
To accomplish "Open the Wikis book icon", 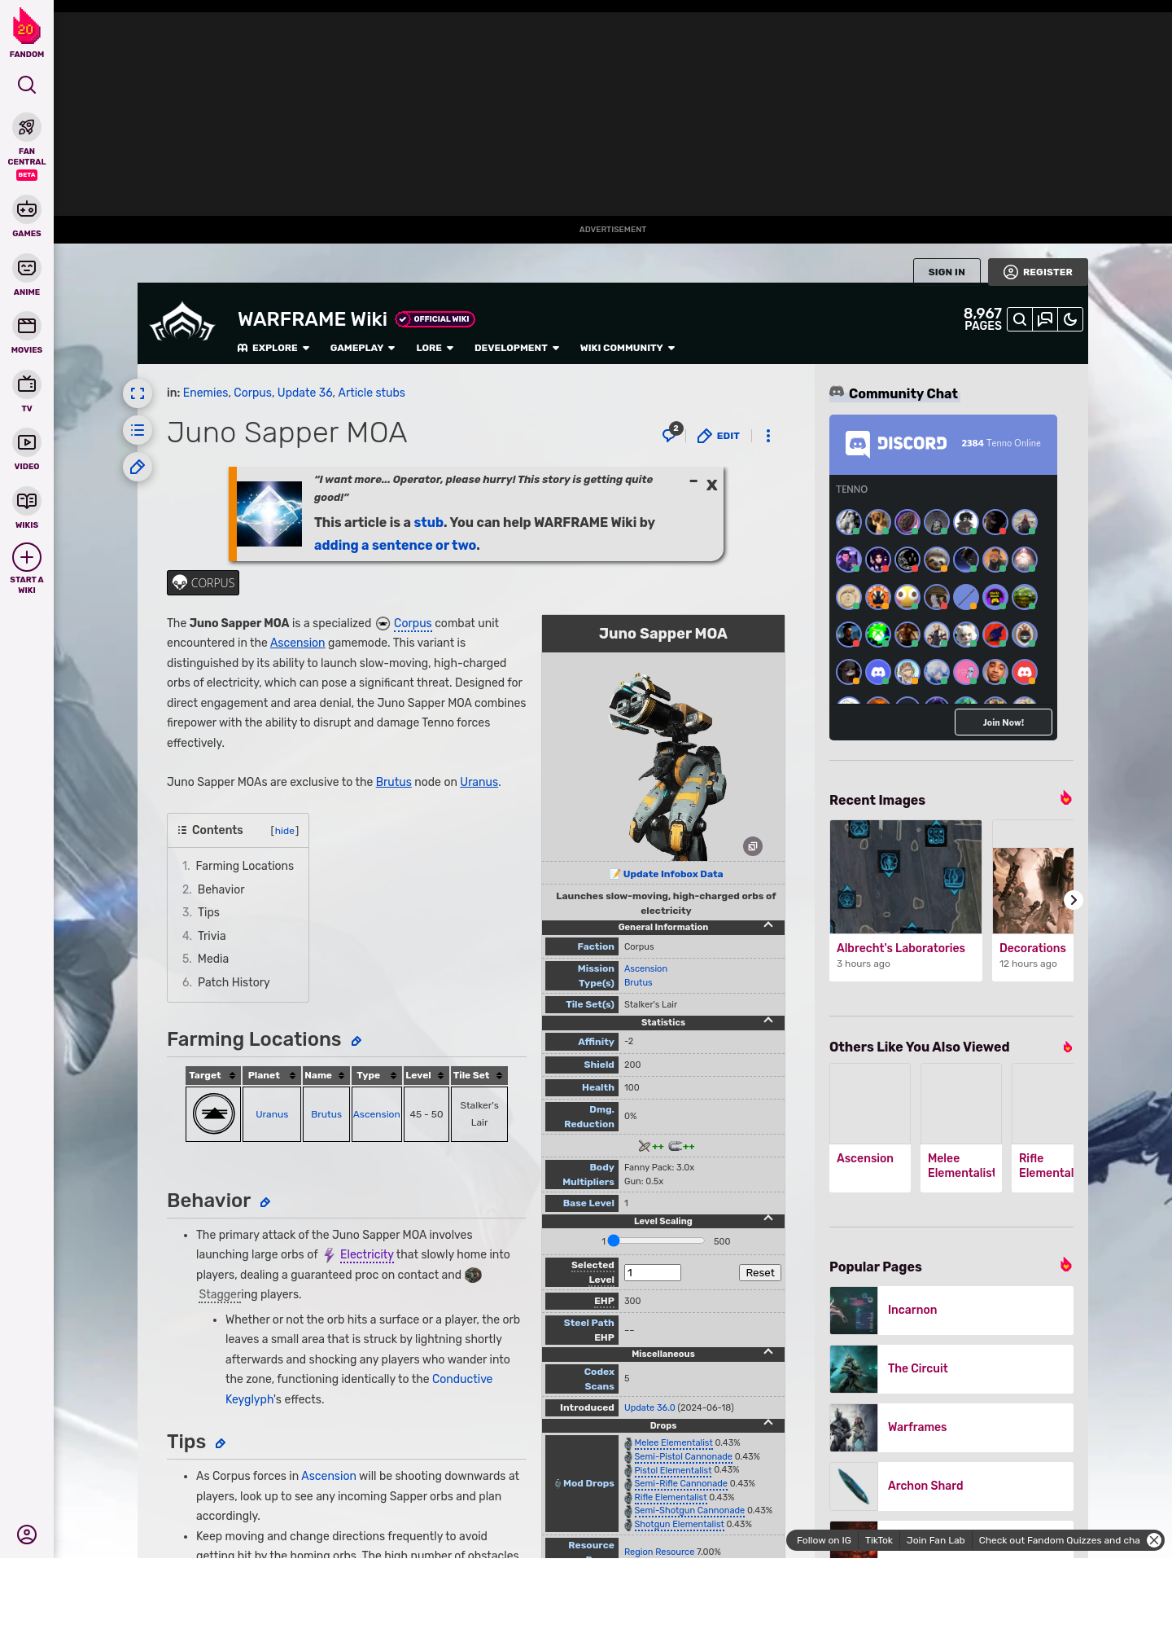I will point(27,500).
